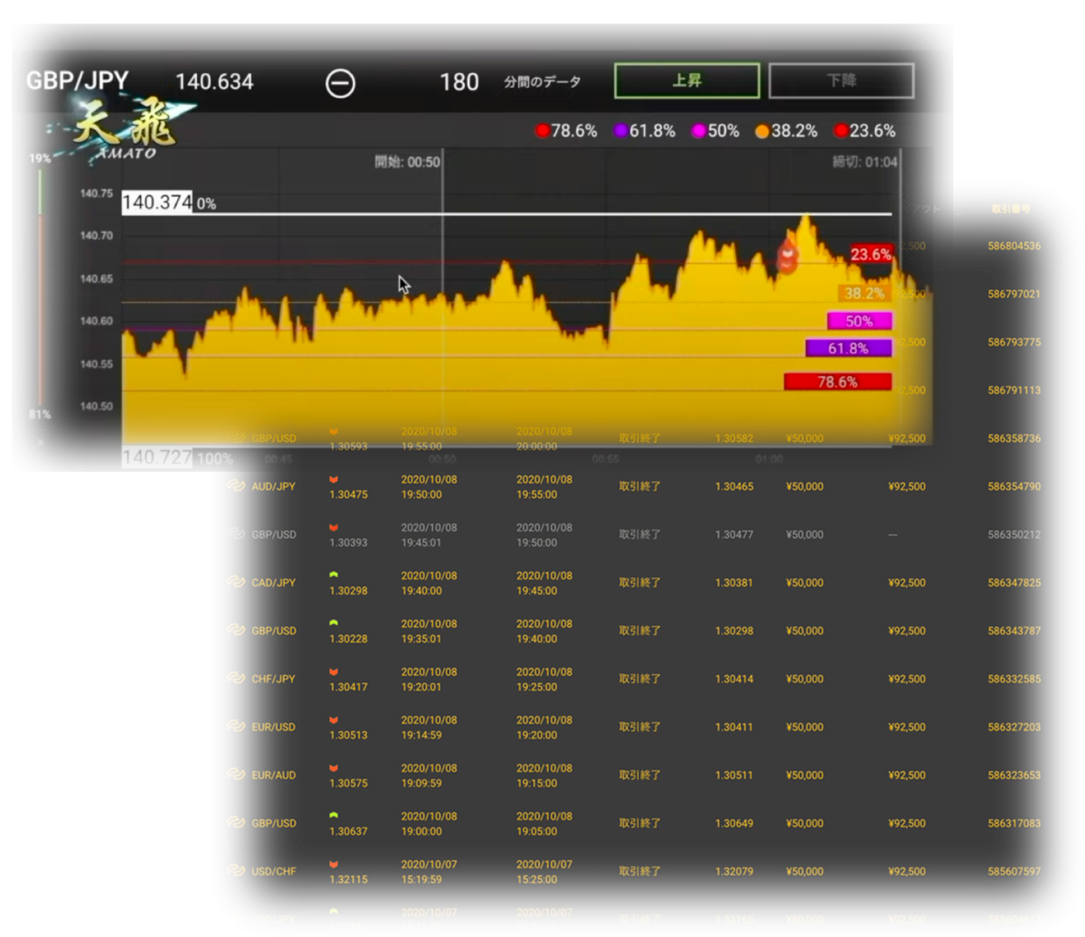Click the pair icon in the CHF/JPY row

(236, 678)
